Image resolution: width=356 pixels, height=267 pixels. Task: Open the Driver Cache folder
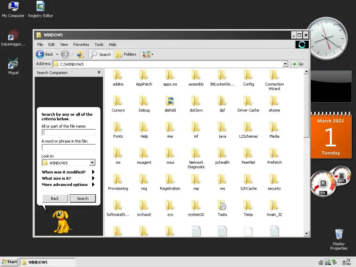point(248,104)
